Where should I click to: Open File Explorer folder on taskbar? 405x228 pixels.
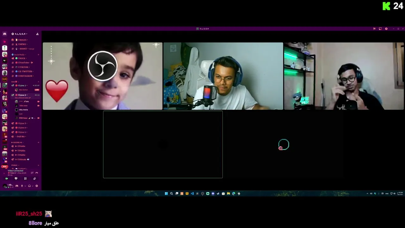point(228,193)
